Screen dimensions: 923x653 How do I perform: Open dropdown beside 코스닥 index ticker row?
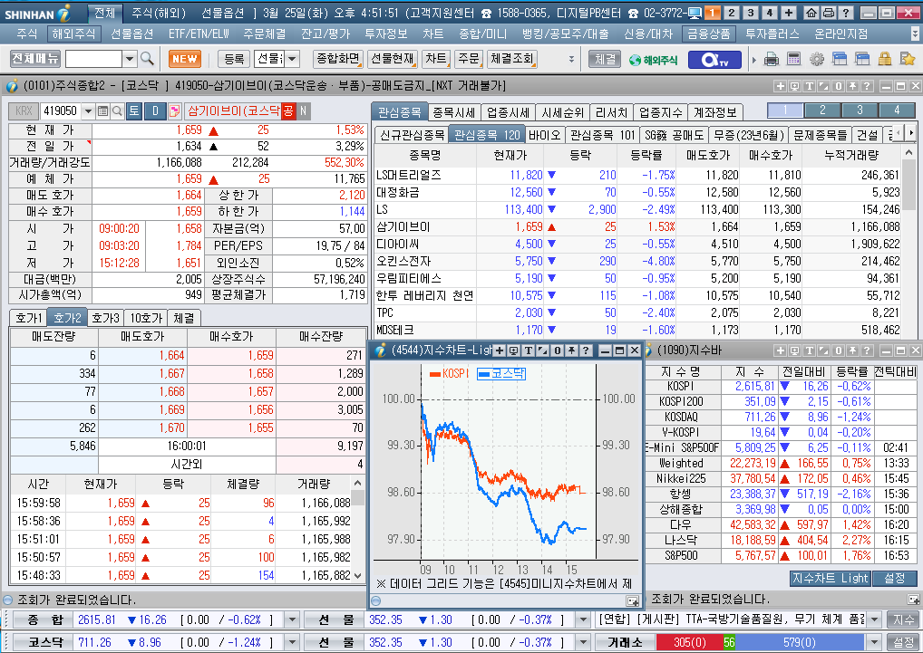pos(292,642)
